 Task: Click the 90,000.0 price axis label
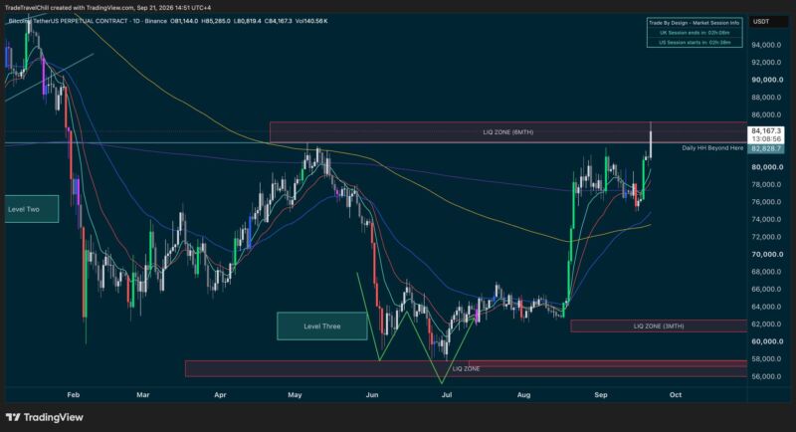point(766,80)
